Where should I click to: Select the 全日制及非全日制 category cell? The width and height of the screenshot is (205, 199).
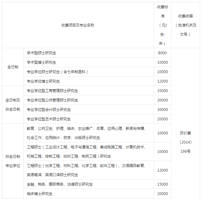[x=13, y=105]
